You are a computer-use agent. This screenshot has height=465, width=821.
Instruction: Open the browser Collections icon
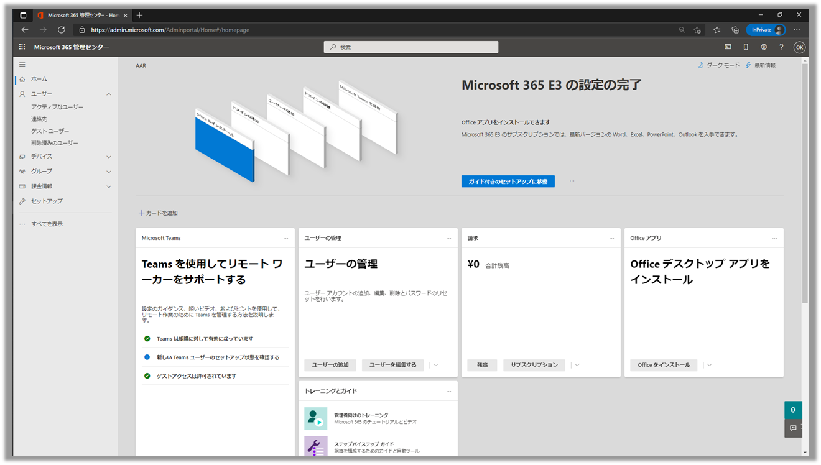pos(735,30)
